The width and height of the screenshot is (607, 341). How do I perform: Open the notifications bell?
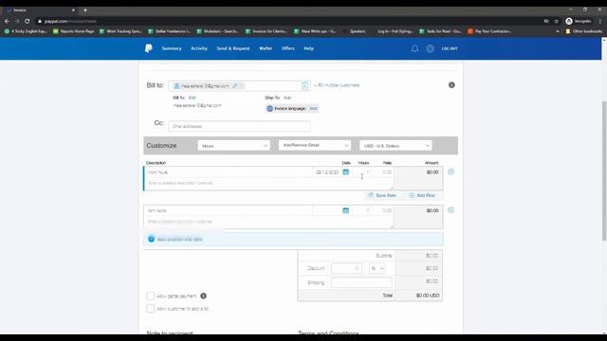pos(414,48)
